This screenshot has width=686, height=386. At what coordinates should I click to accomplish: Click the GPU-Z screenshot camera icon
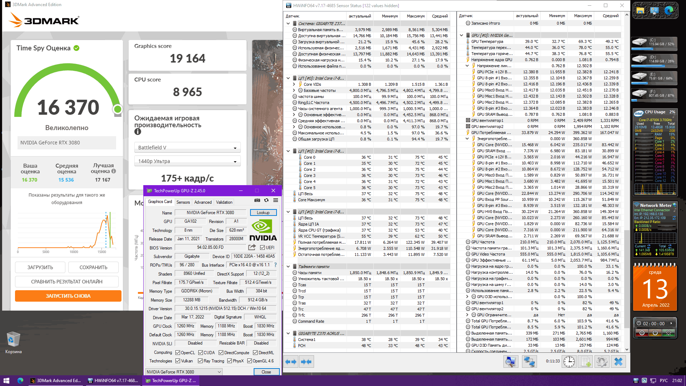[257, 201]
